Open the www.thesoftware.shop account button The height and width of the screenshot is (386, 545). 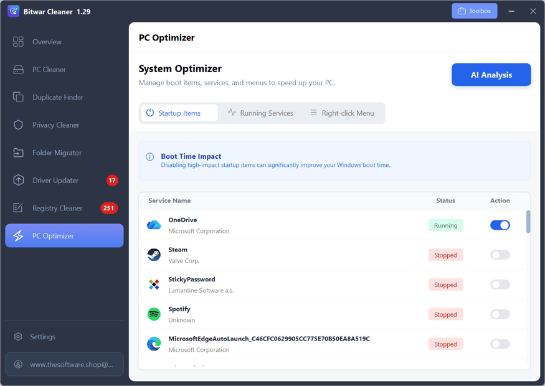(x=64, y=364)
